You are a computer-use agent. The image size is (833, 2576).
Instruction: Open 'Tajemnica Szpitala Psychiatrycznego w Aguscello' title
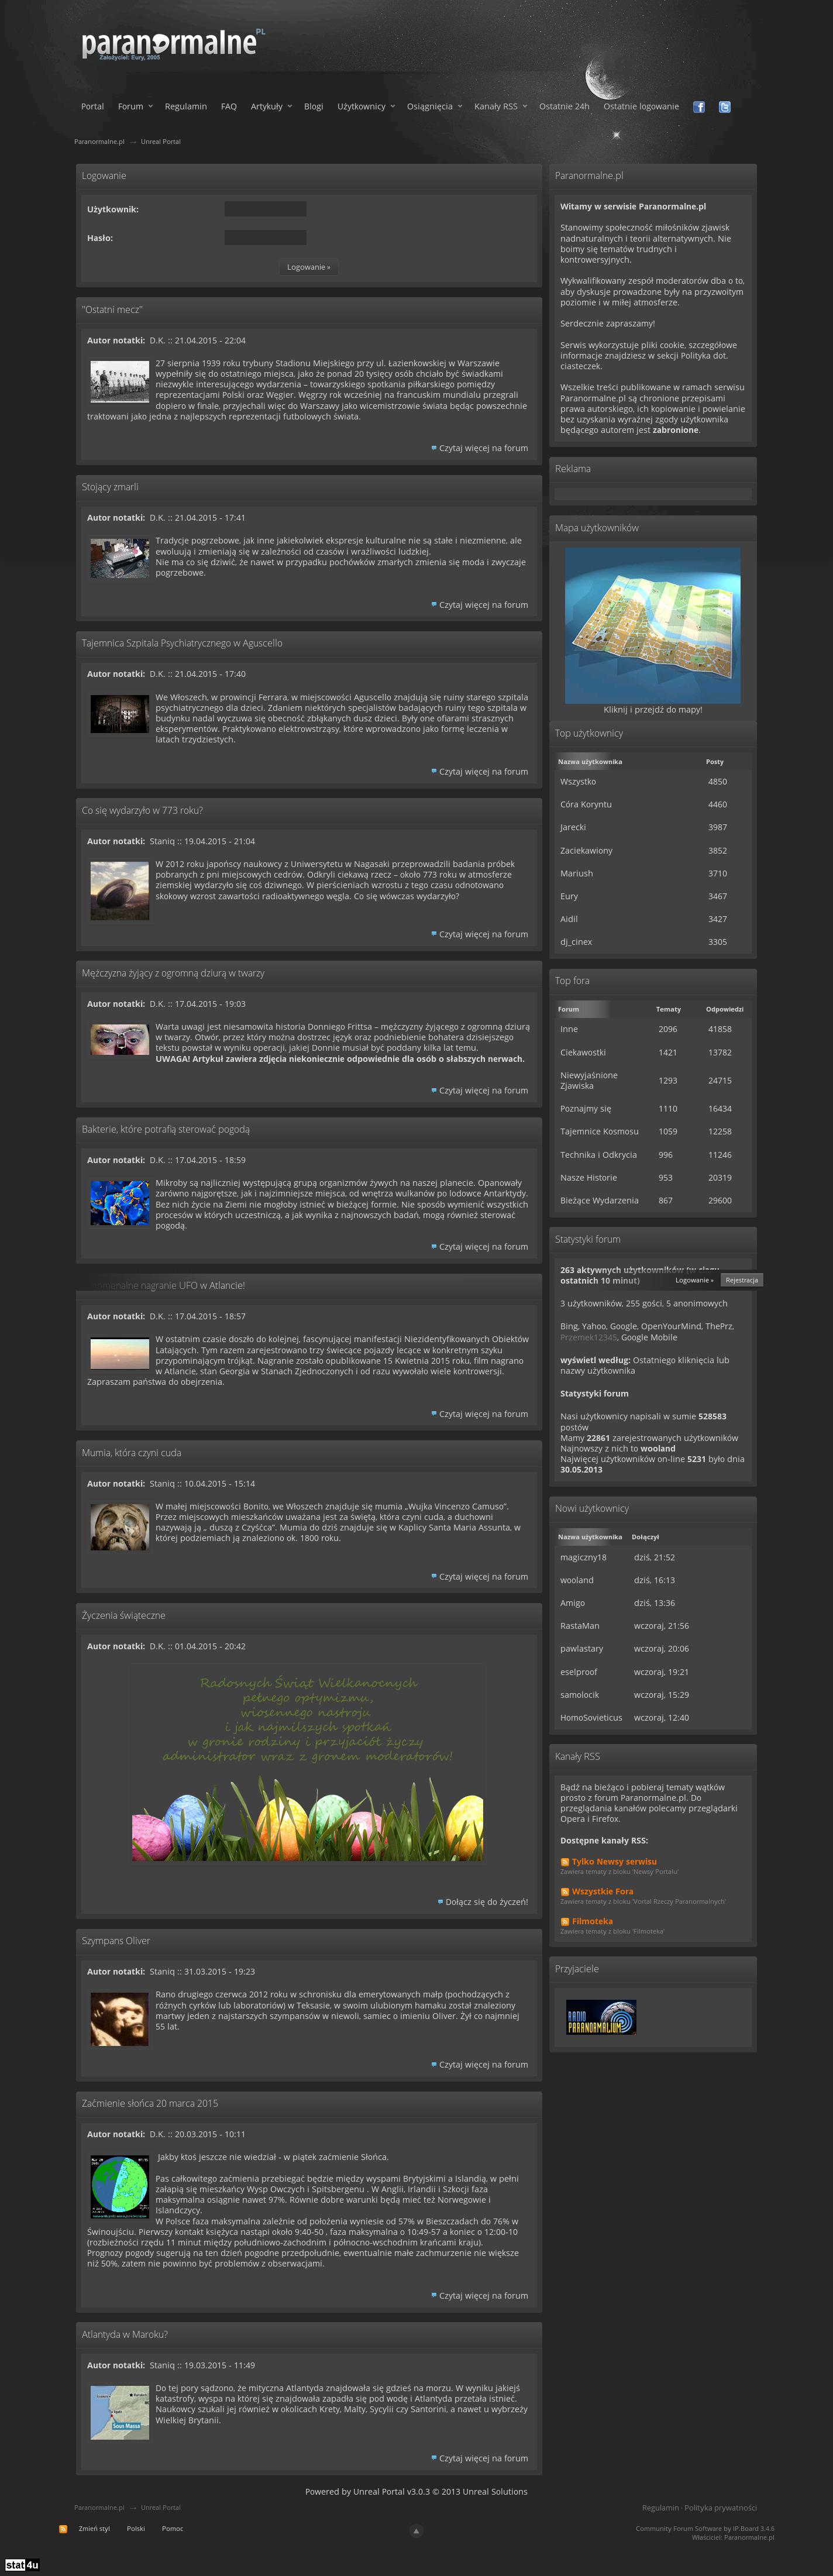tap(182, 643)
